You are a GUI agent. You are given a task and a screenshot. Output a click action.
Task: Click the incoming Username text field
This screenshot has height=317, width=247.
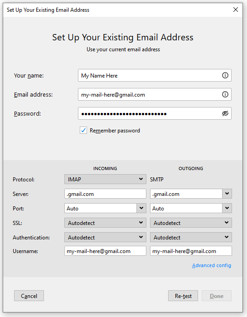click(x=105, y=251)
